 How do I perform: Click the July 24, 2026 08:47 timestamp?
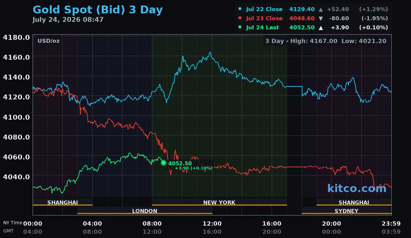pyautogui.click(x=68, y=20)
